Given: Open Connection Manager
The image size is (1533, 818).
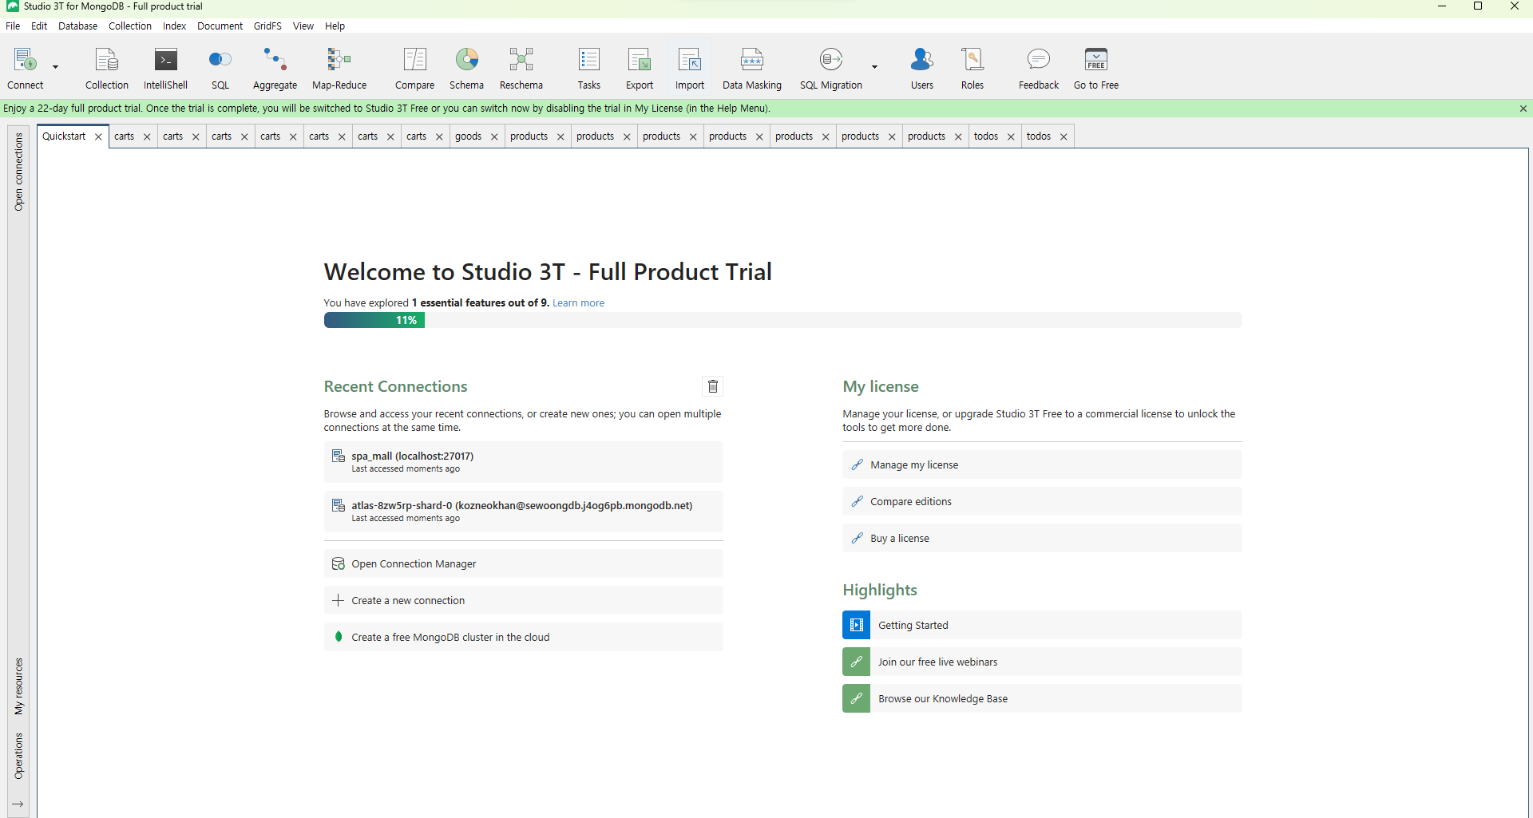Looking at the screenshot, I should click(x=523, y=563).
